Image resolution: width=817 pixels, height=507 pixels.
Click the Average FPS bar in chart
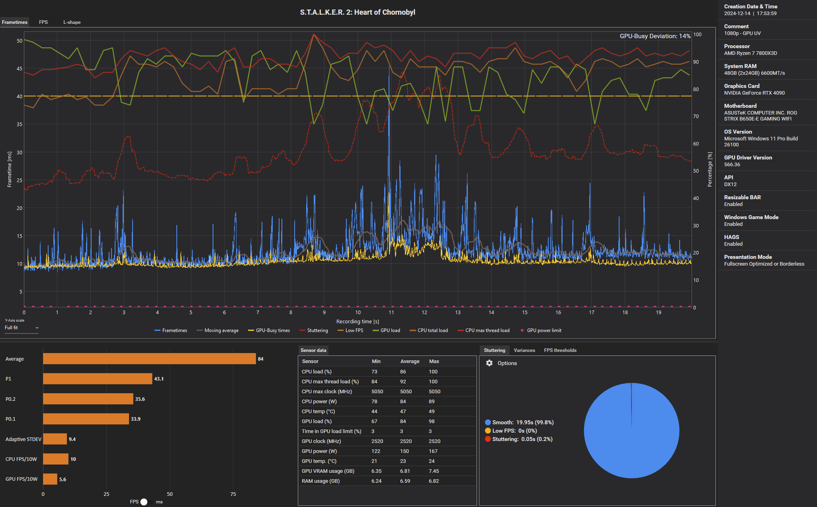pos(149,359)
